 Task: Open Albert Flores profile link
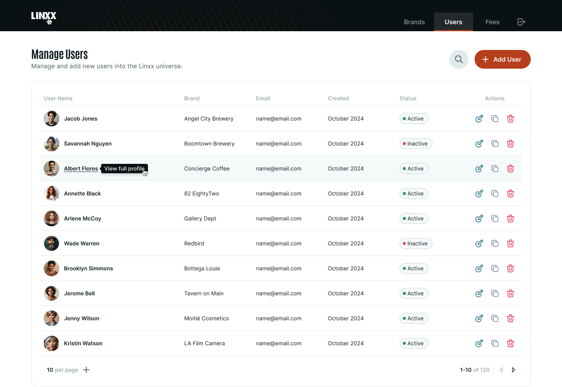[x=81, y=169]
